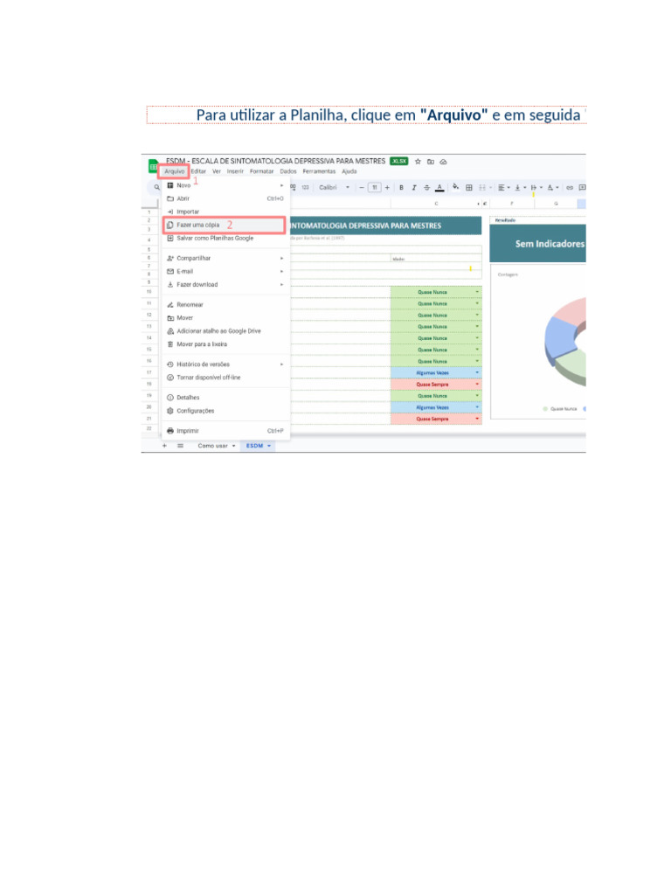Open the all sheets list icon
This screenshot has width=671, height=895.
[x=180, y=446]
